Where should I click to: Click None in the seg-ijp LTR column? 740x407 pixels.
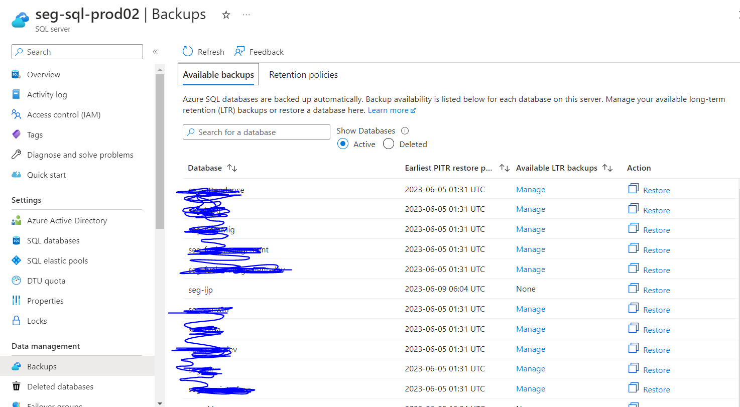526,289
